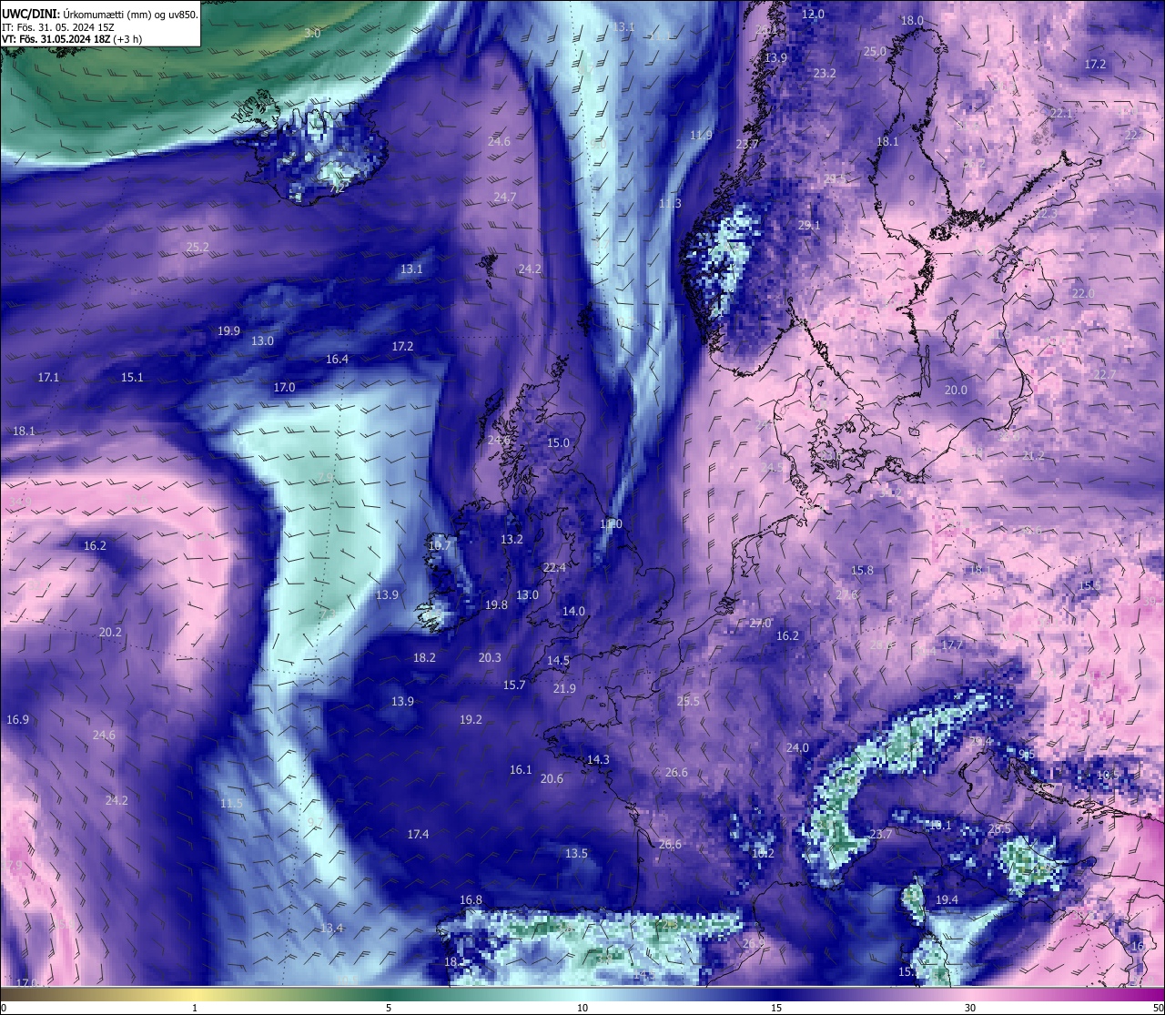Click the colour bar tick label '5'
1165x1015 pixels.
click(x=389, y=1008)
